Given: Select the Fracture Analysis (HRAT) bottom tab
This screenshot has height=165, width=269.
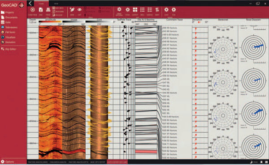Looking at the screenshot, I should point(38,162).
